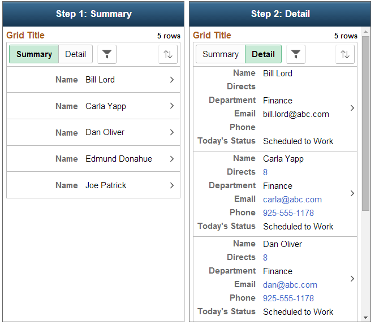The width and height of the screenshot is (375, 325).
Task: Click Bill Lord's Scheduled to Work status
Action: pyautogui.click(x=298, y=141)
